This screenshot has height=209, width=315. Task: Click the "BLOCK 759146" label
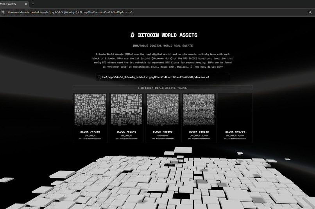tap(126, 132)
